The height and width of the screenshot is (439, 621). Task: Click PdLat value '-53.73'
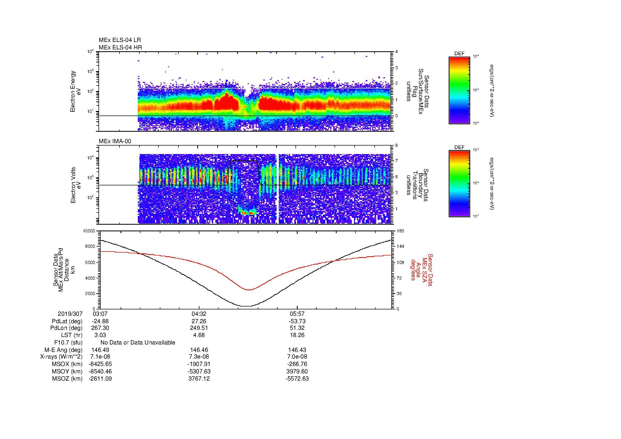(297, 321)
